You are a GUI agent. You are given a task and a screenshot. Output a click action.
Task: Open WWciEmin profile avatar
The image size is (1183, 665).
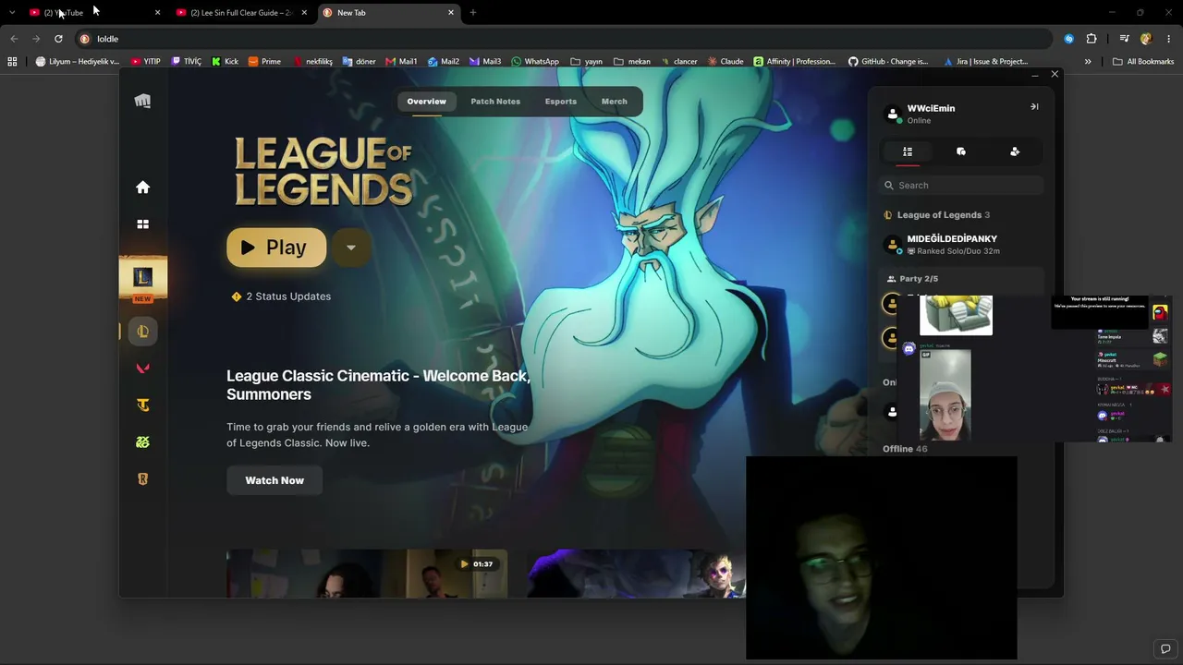point(893,114)
